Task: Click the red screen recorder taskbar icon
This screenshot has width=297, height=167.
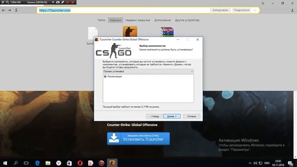Action: point(101,163)
